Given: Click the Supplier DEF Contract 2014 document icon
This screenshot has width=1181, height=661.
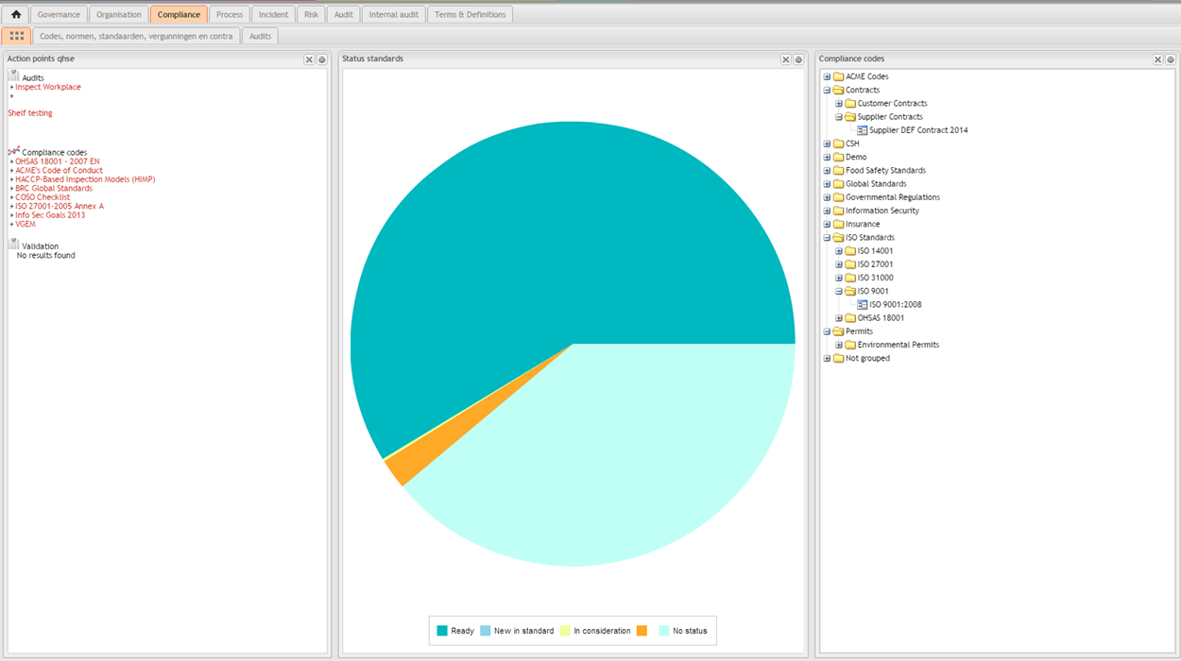Looking at the screenshot, I should (863, 130).
